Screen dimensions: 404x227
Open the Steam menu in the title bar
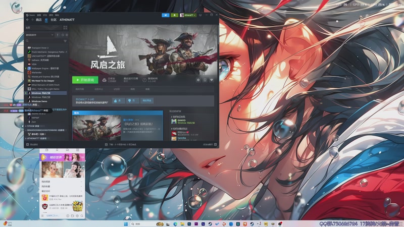point(32,15)
